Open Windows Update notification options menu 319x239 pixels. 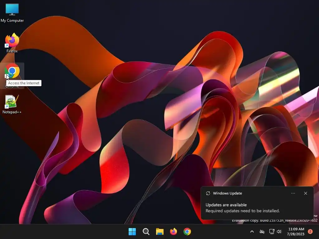click(x=293, y=193)
